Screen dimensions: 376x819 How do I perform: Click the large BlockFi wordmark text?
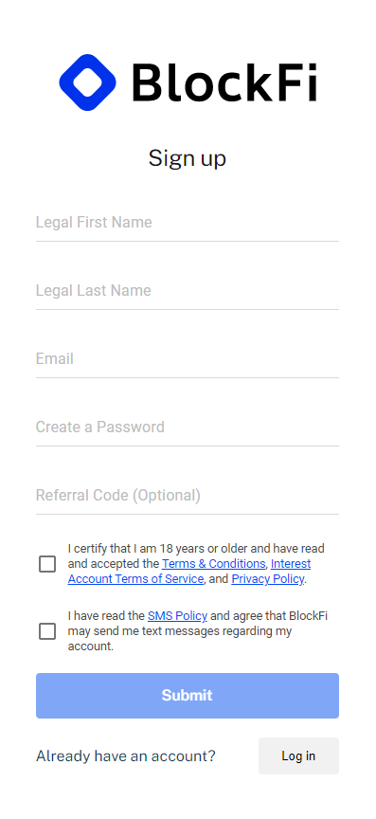[224, 82]
